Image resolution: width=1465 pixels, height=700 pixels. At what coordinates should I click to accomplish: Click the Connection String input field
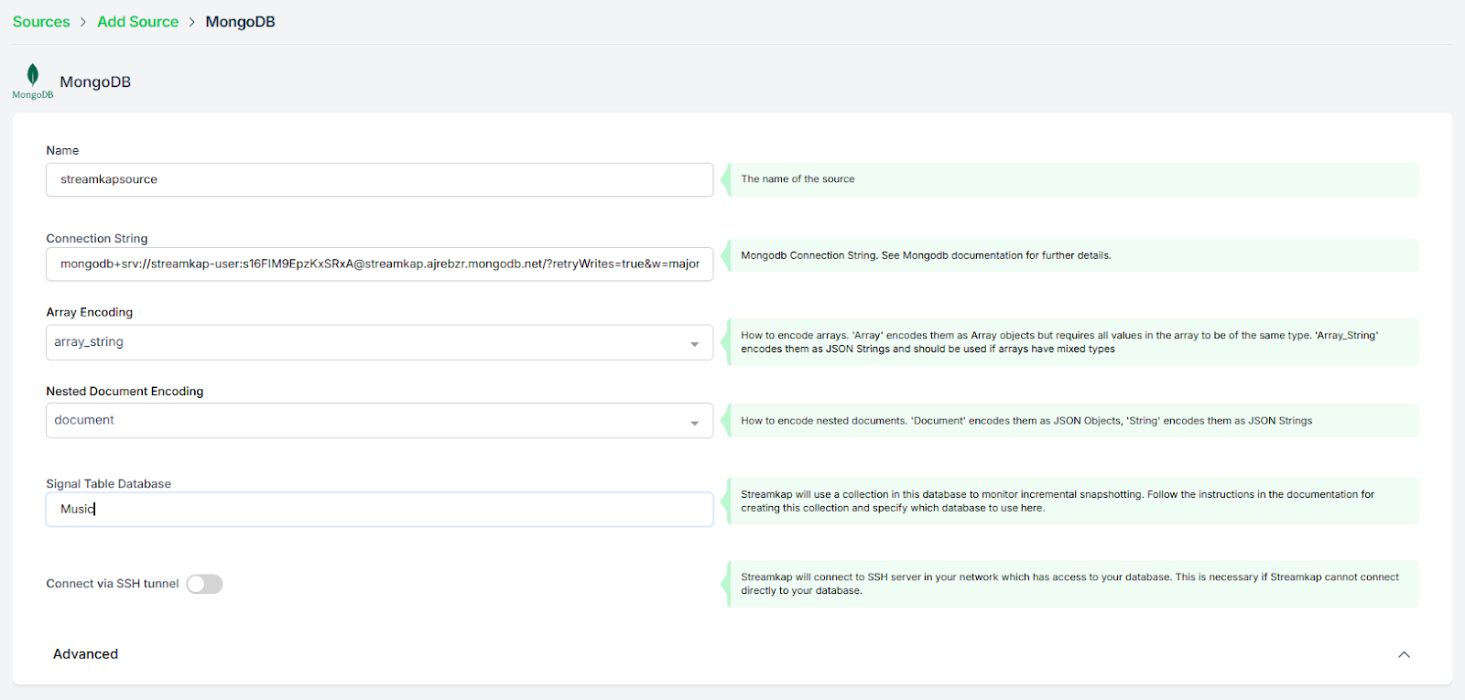[379, 264]
